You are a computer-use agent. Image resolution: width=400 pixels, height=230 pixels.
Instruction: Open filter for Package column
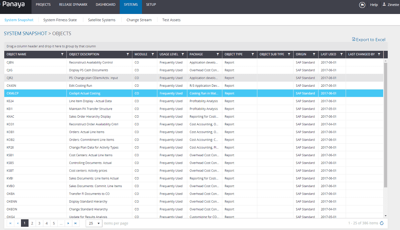pyautogui.click(x=218, y=54)
